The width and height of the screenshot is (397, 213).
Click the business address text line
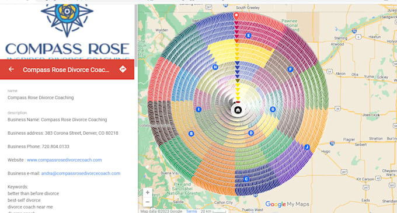63,133
